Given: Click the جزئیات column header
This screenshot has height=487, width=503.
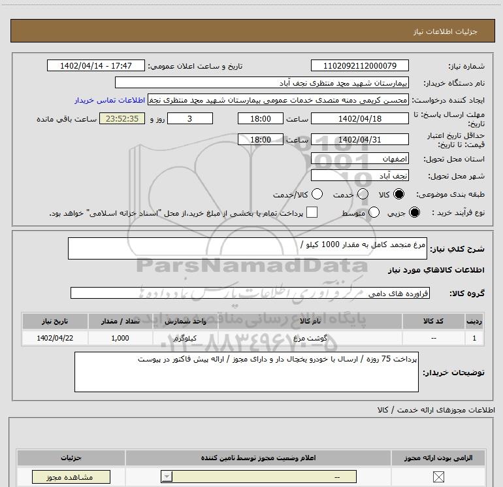Looking at the screenshot, I should click(71, 458).
